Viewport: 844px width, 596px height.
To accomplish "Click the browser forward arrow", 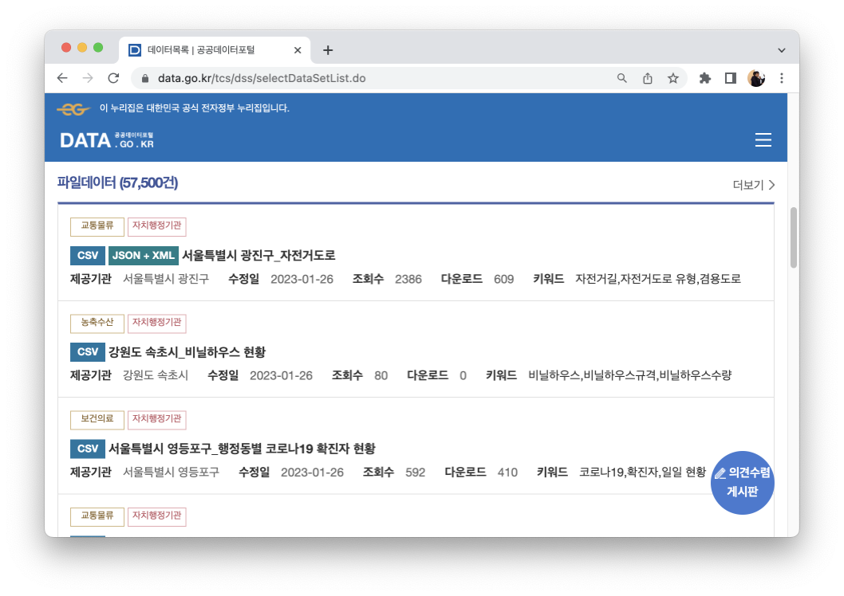I will point(88,78).
